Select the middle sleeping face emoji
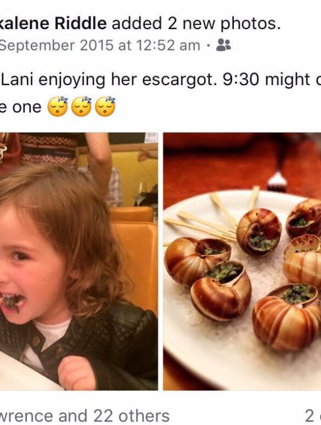This screenshot has width=321, height=425. point(81,107)
